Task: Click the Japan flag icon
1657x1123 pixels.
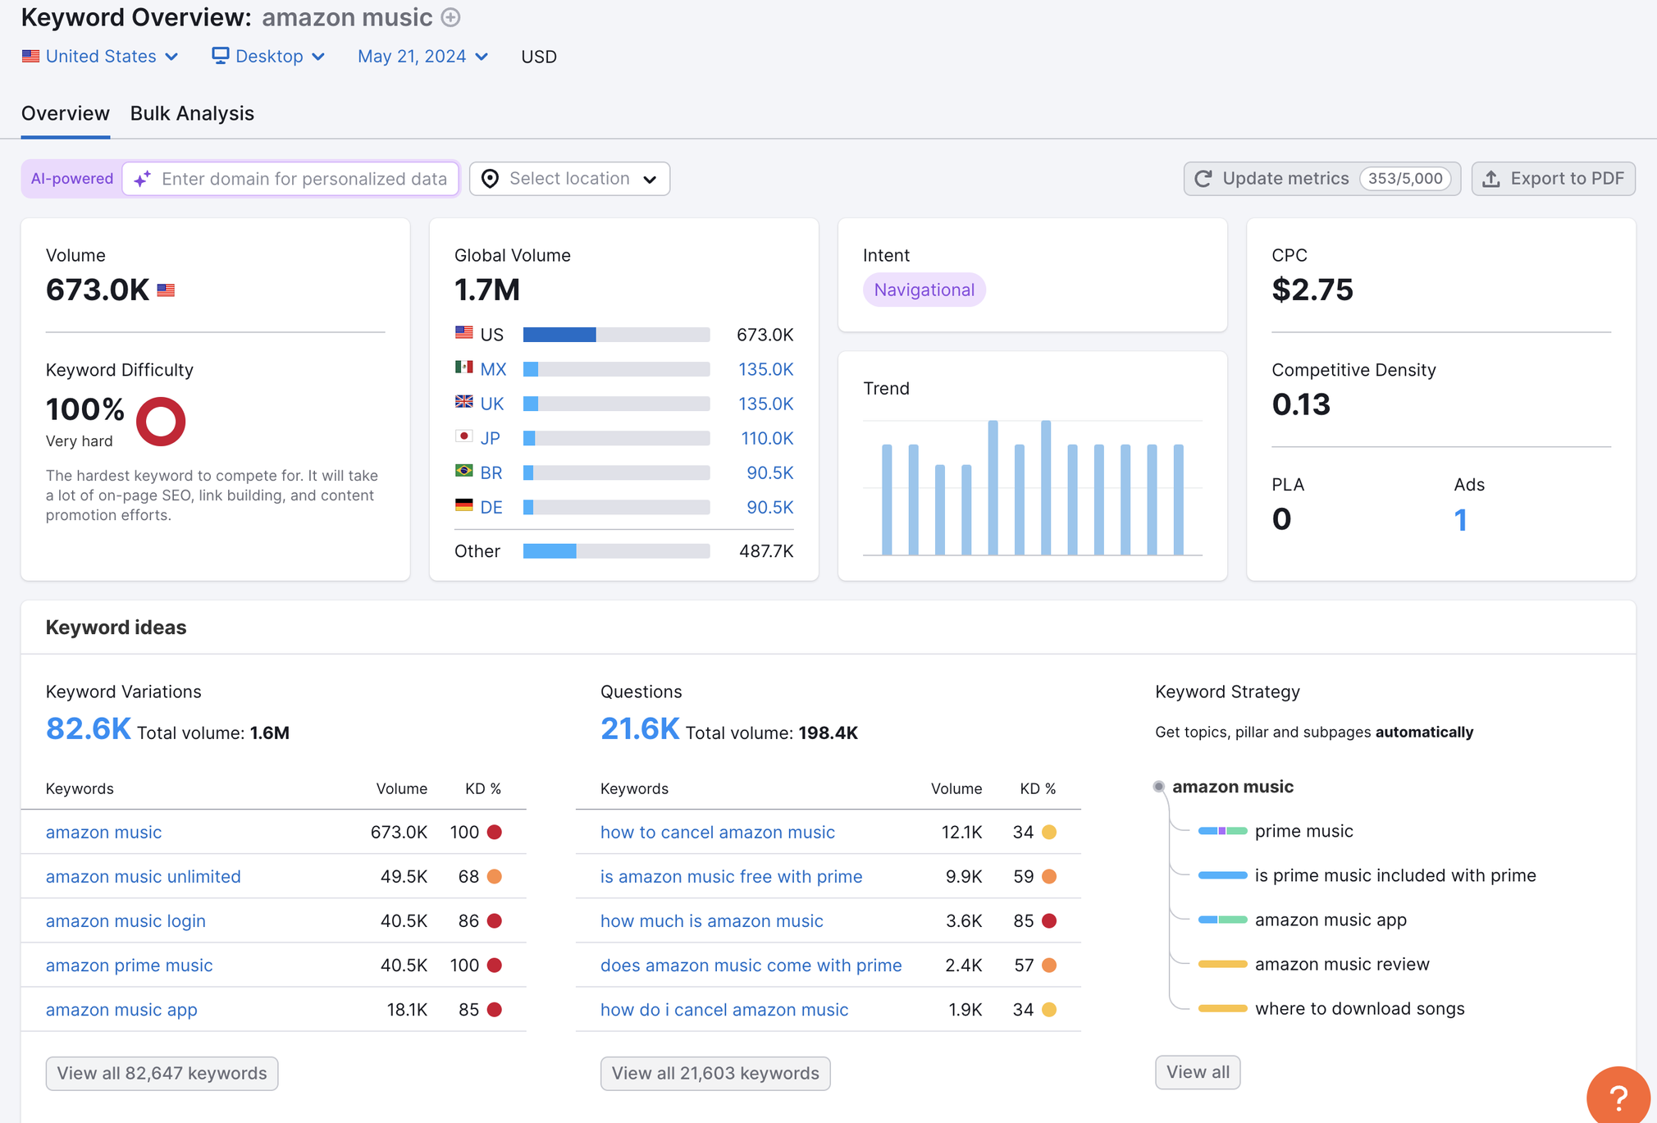Action: point(464,436)
